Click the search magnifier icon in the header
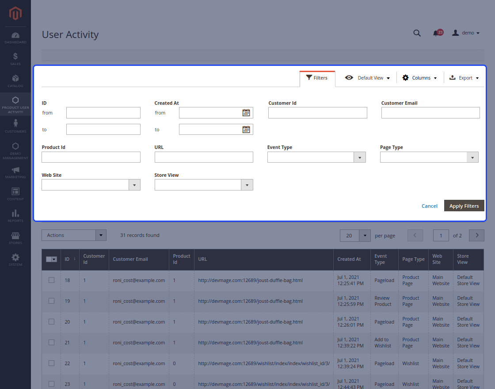The height and width of the screenshot is (389, 495). pyautogui.click(x=417, y=33)
